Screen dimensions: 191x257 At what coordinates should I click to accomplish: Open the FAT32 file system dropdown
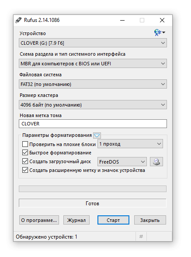point(93,84)
